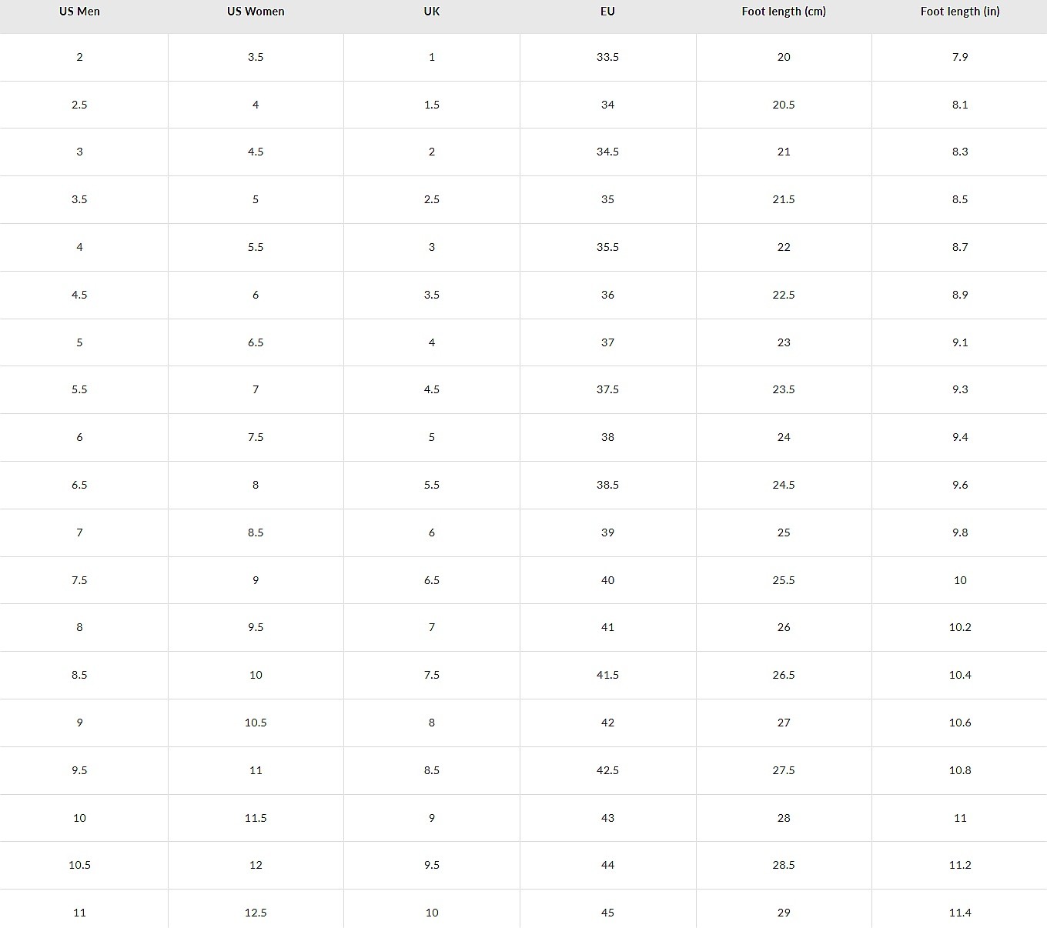Click the 9.4 inch foot length cell
Screen dimensions: 1047x928
(960, 437)
